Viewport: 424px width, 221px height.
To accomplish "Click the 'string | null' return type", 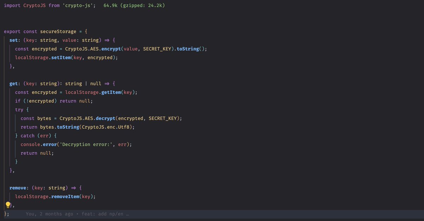I will pyautogui.click(x=83, y=84).
